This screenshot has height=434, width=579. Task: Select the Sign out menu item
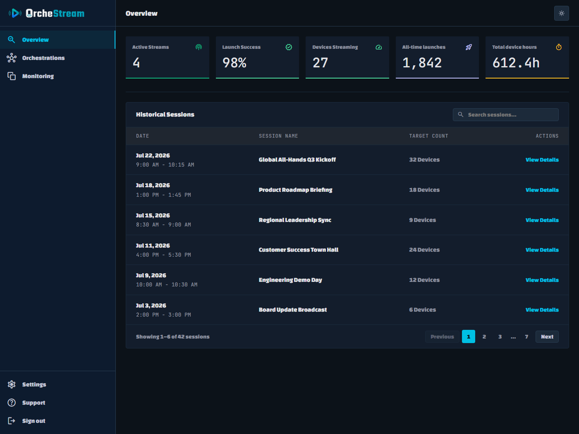tap(57, 421)
